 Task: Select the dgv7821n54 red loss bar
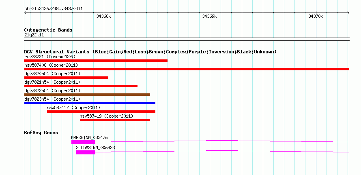pyautogui.click(x=81, y=86)
